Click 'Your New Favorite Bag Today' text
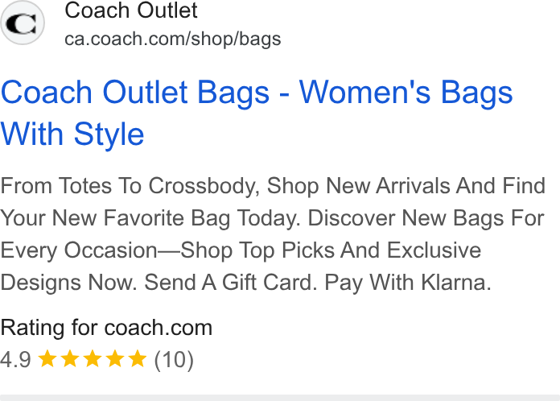This screenshot has height=401, width=560. click(x=150, y=218)
